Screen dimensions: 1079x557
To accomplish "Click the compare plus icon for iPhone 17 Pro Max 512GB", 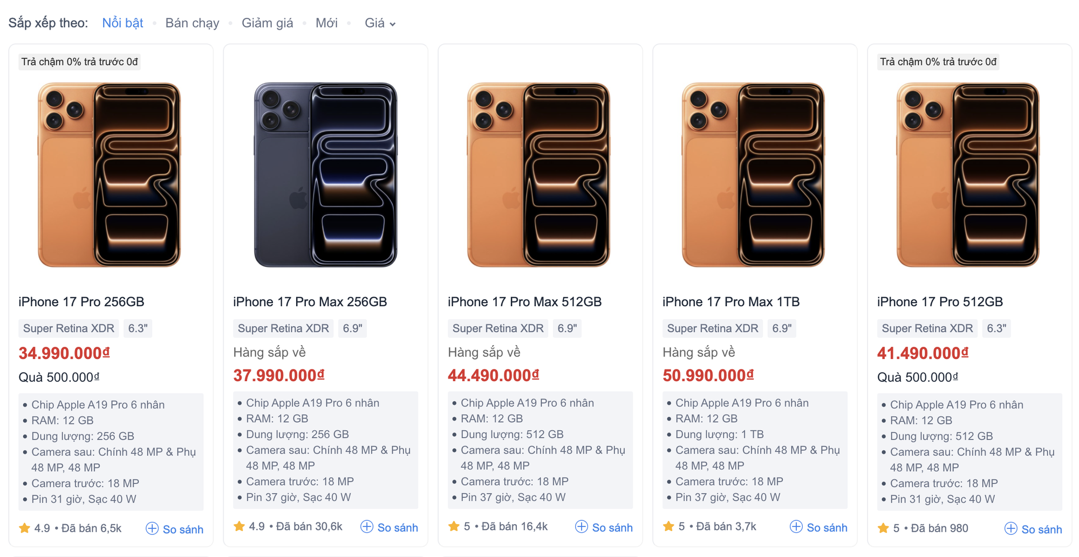I will click(x=582, y=527).
